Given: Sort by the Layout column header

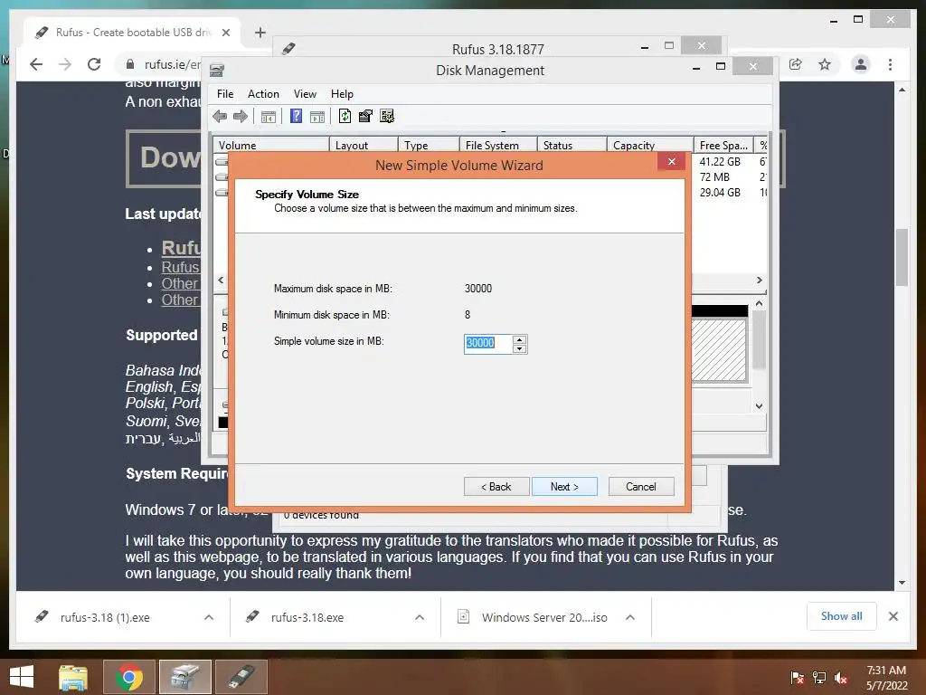Looking at the screenshot, I should (364, 145).
